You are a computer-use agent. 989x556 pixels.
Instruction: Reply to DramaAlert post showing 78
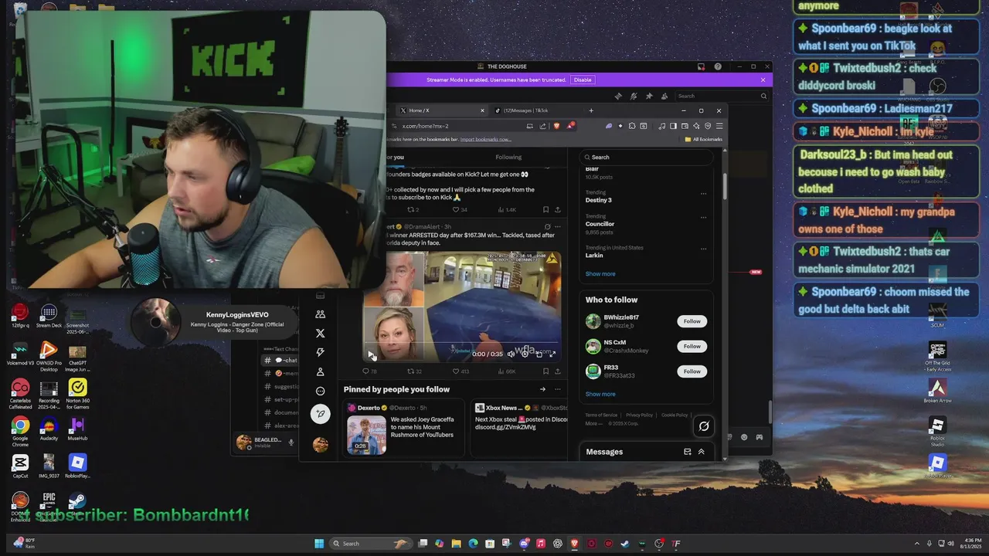point(369,371)
